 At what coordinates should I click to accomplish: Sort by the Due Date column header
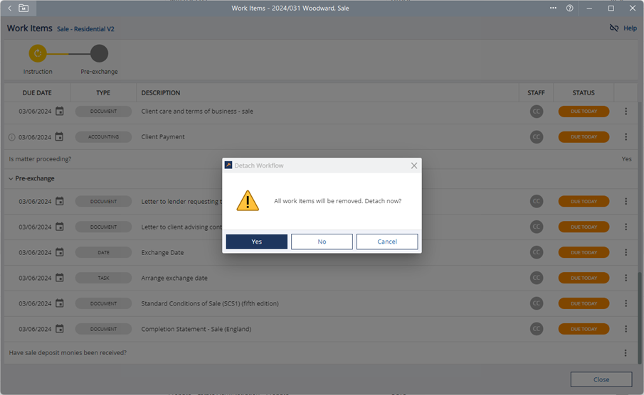coord(37,93)
